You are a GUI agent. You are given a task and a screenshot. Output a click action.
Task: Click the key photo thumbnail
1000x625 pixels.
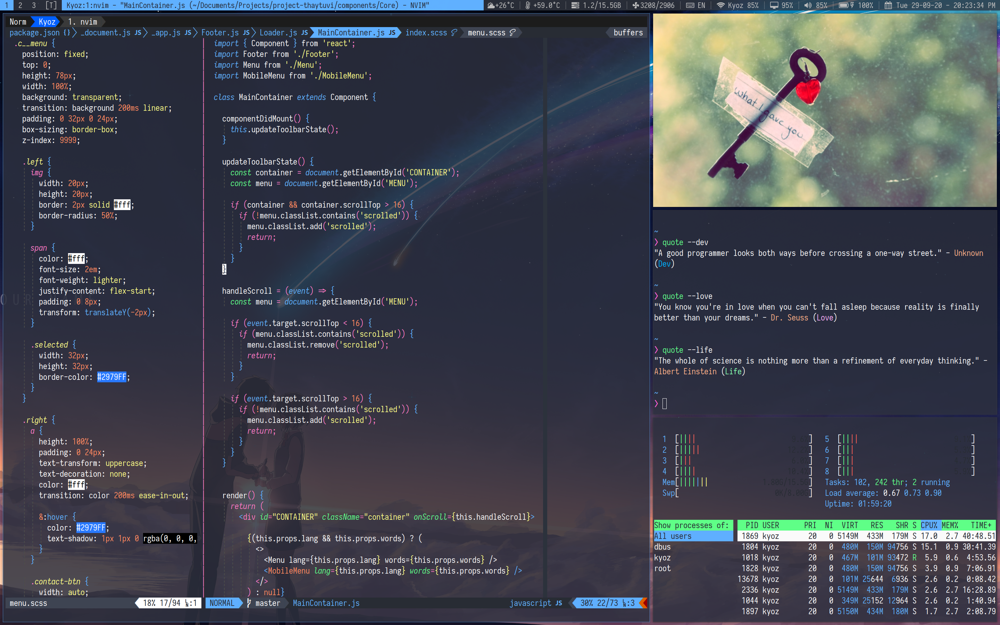coord(824,110)
